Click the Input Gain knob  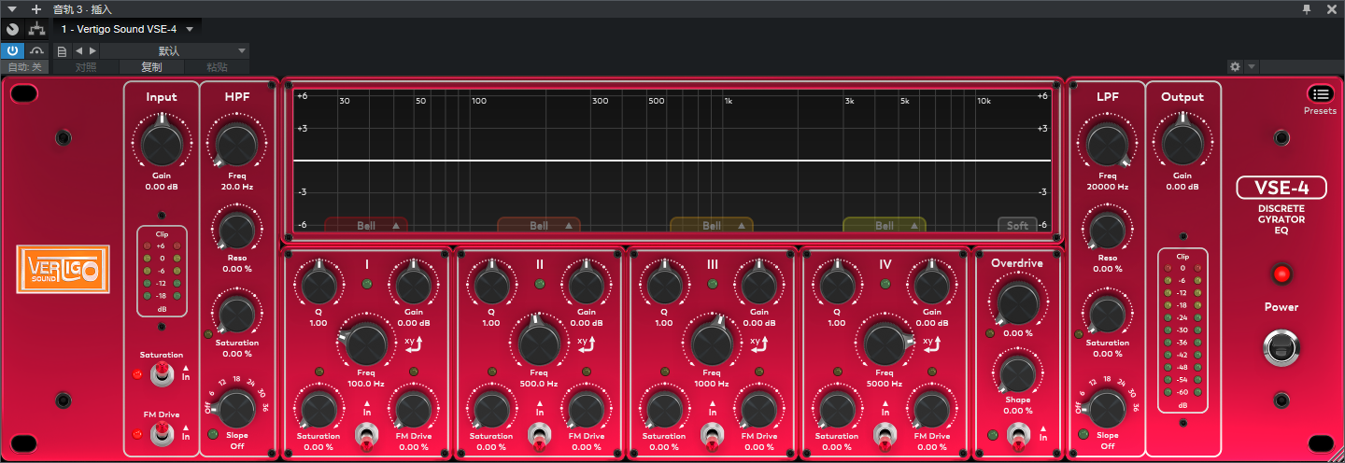pyautogui.click(x=162, y=143)
